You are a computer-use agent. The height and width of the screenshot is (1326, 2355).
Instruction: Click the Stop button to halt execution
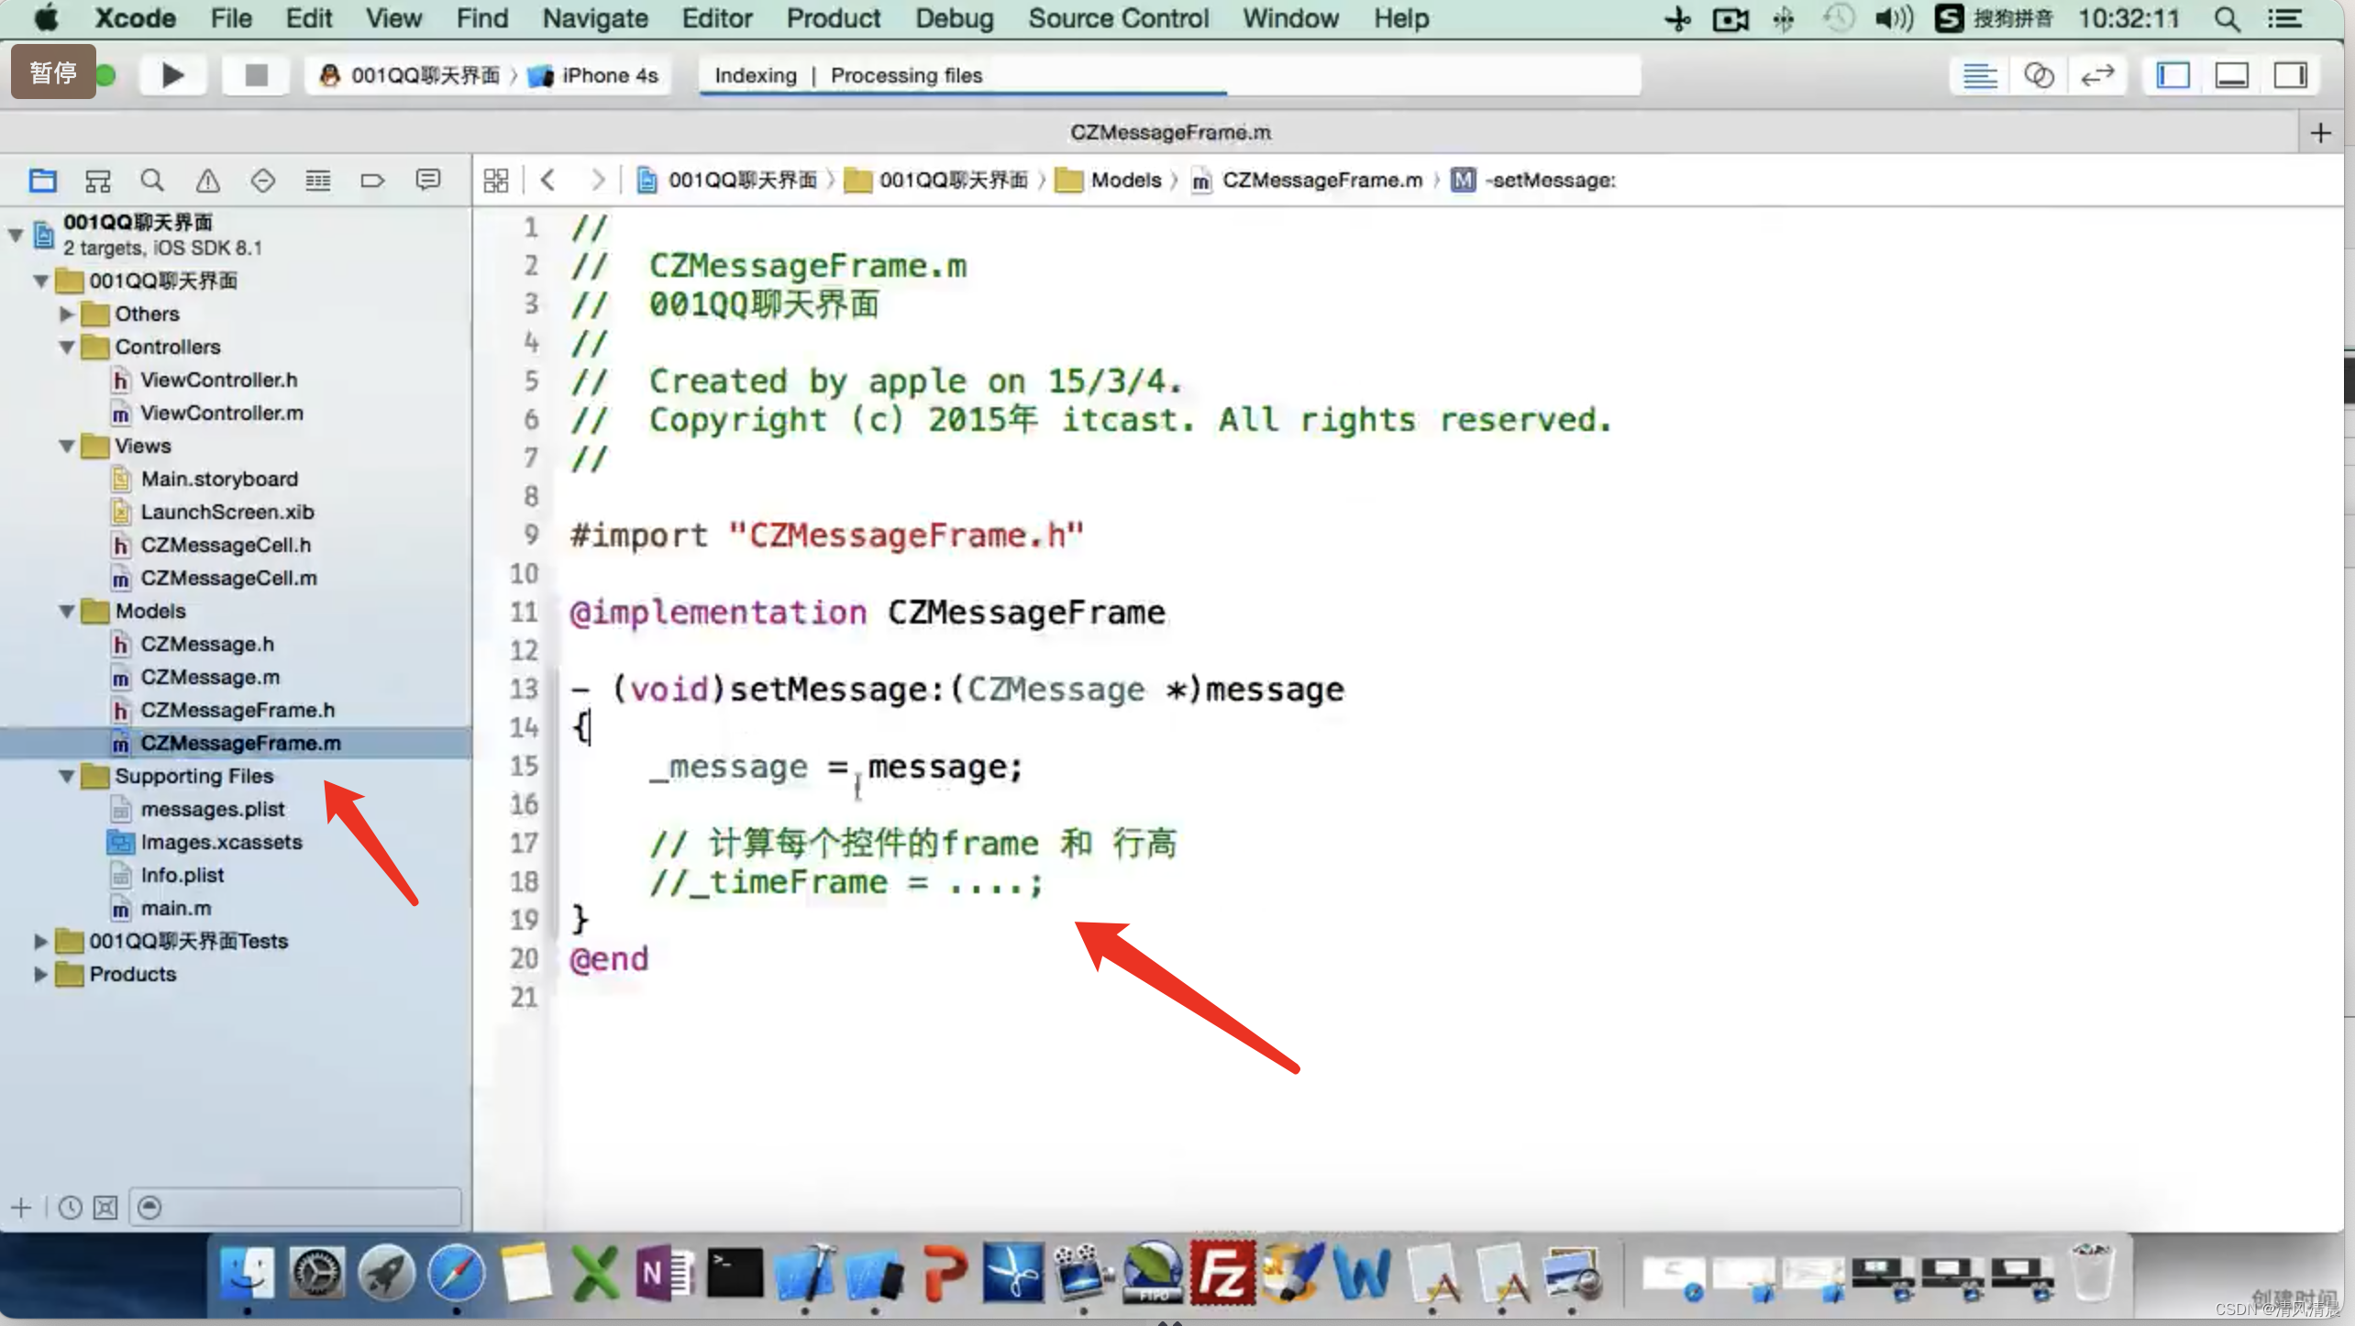coord(254,76)
